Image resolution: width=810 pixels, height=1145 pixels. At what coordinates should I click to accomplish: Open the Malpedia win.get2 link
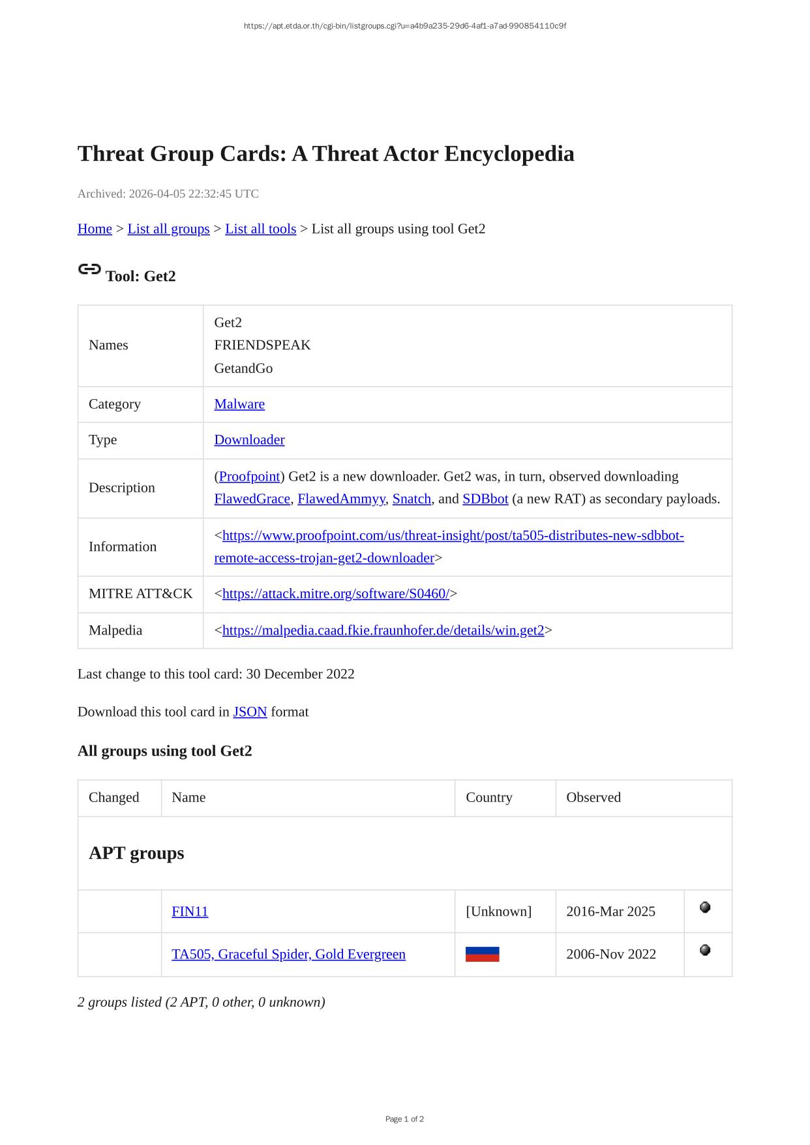[383, 631]
